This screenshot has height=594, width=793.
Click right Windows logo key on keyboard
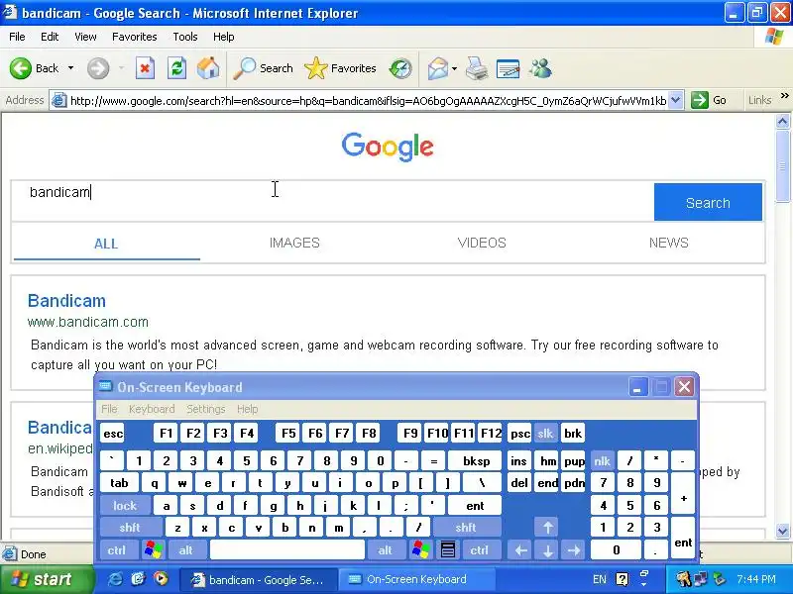(x=421, y=549)
